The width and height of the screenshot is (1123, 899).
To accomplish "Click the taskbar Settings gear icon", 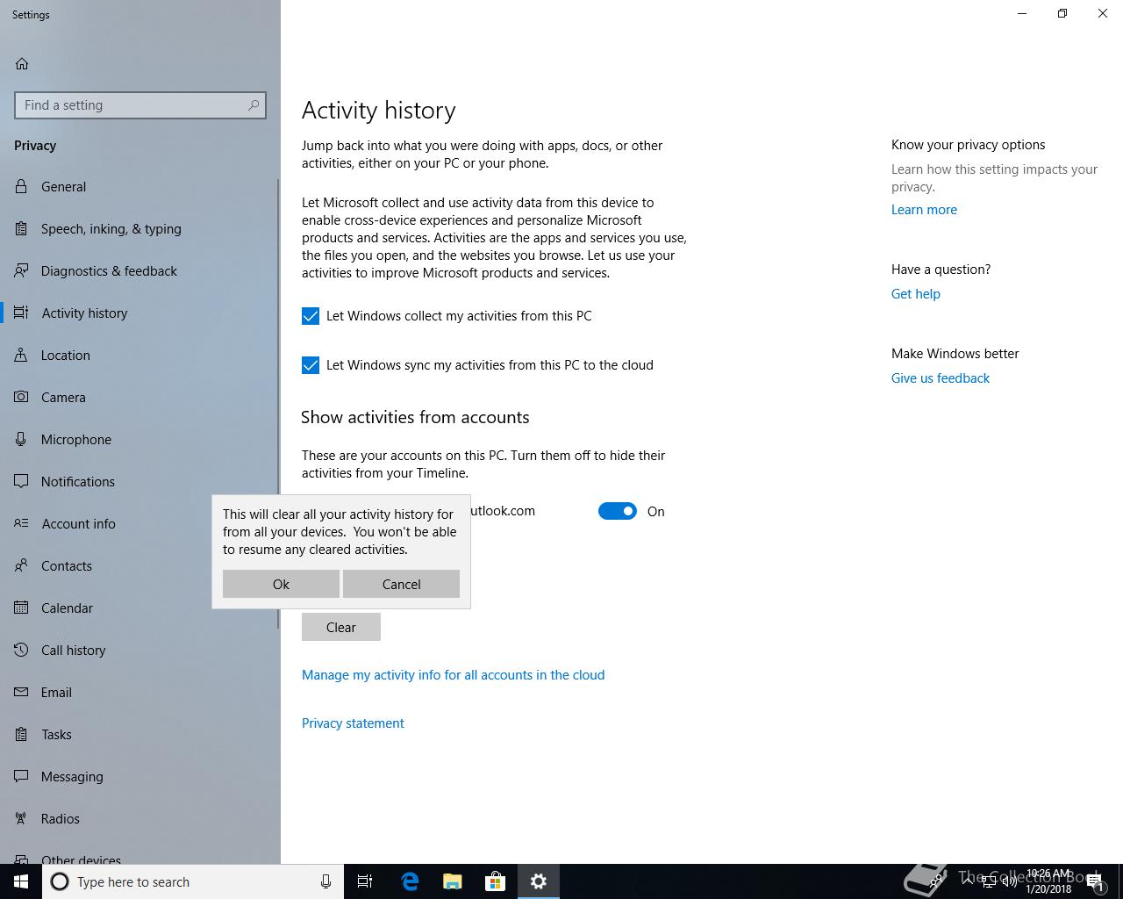I will pos(539,881).
